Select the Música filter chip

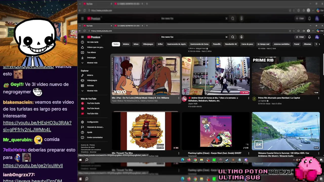click(126, 44)
